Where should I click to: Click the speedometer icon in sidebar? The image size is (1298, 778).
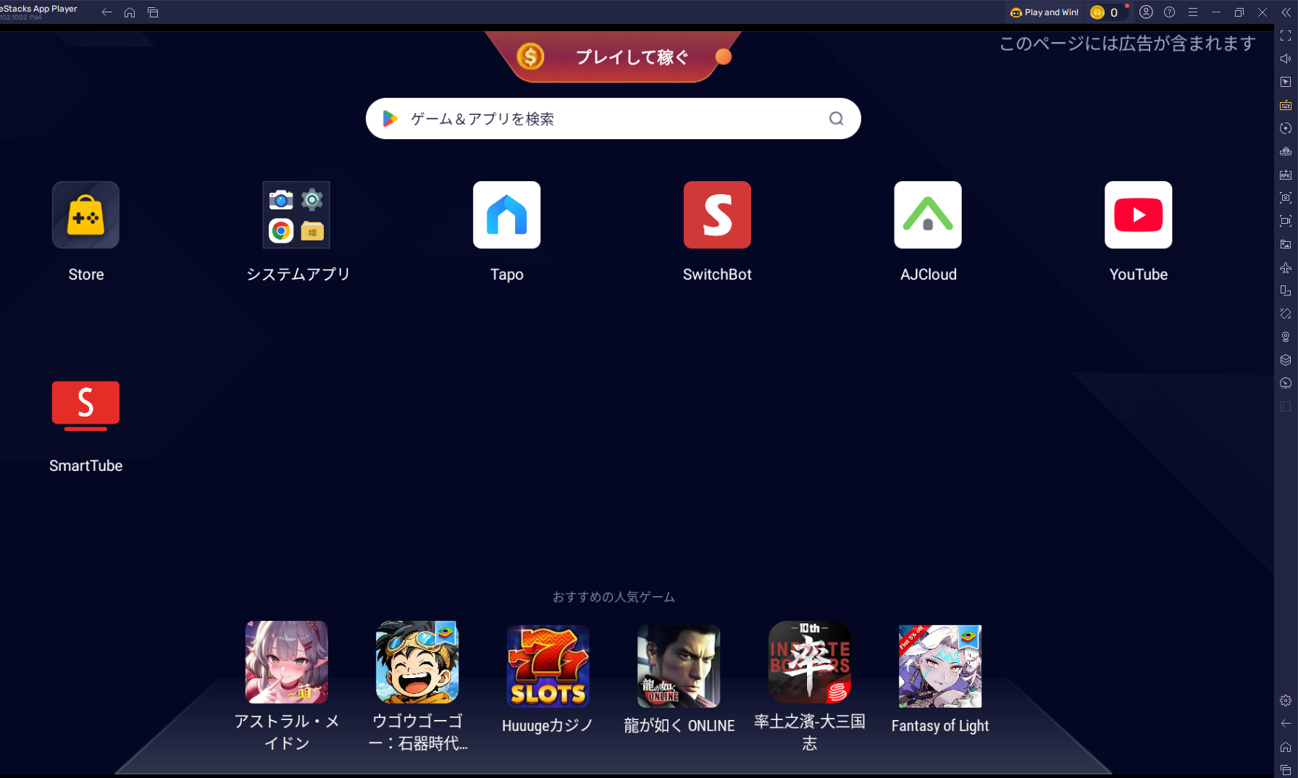pos(1286,383)
